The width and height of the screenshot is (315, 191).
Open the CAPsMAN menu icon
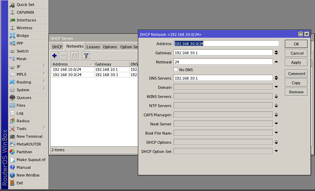click(x=12, y=12)
